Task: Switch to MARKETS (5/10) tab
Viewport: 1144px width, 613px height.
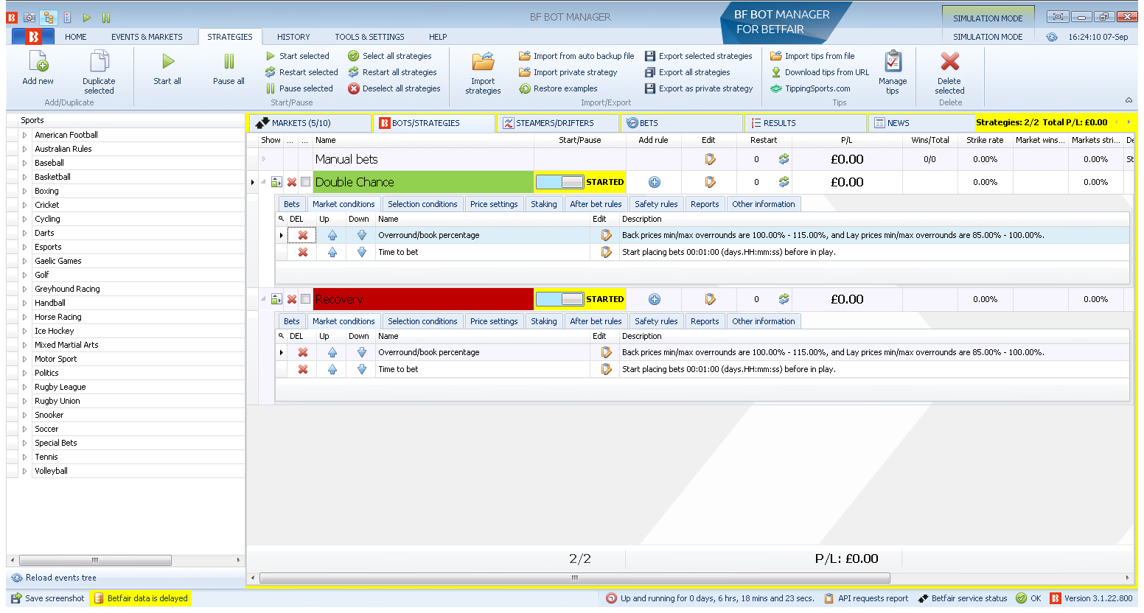Action: (310, 123)
